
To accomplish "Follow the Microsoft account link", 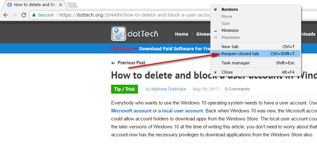I will tap(131, 111).
